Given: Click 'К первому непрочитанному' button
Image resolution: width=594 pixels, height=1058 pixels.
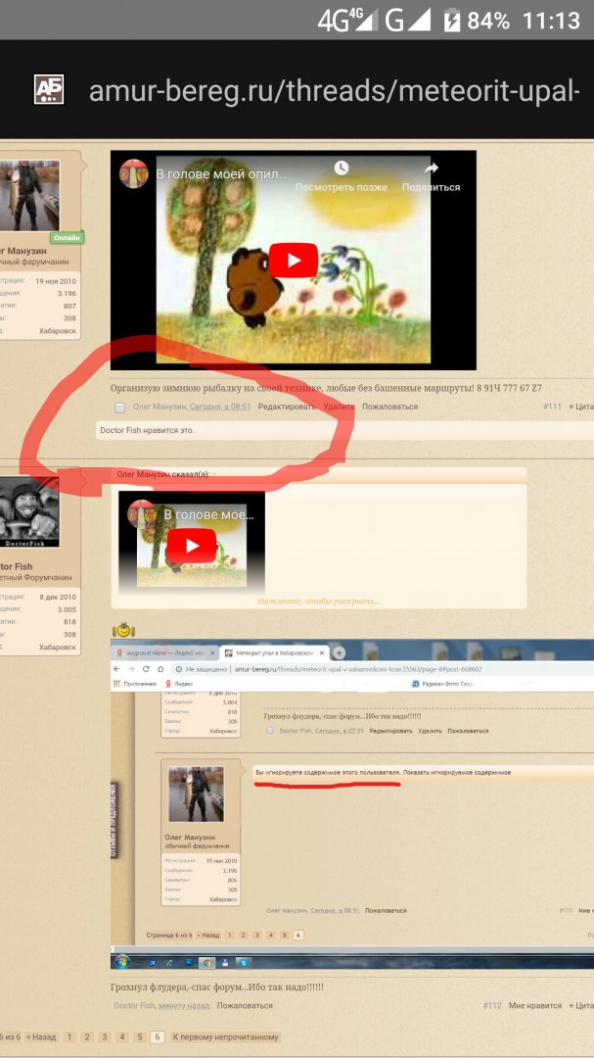Looking at the screenshot, I should [x=226, y=1036].
